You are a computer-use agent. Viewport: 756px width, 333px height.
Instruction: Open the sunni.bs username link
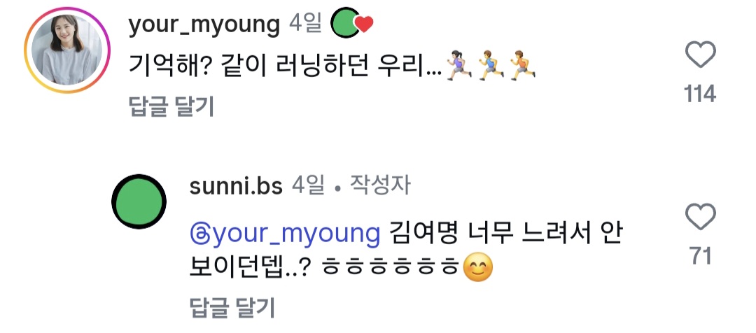237,185
